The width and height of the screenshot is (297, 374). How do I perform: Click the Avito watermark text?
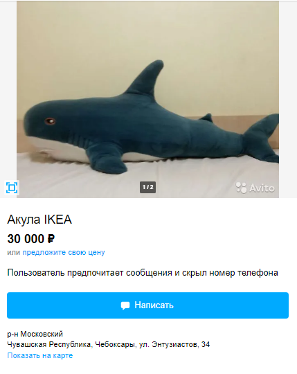262,188
